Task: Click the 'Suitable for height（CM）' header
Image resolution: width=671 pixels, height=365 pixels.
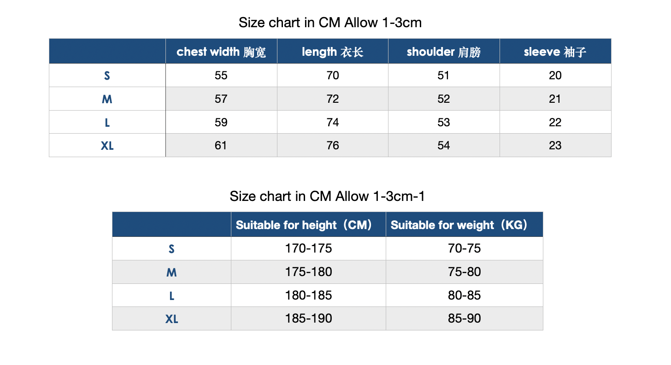Action: point(308,225)
